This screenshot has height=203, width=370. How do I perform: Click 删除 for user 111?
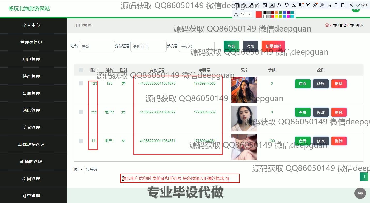point(338,141)
